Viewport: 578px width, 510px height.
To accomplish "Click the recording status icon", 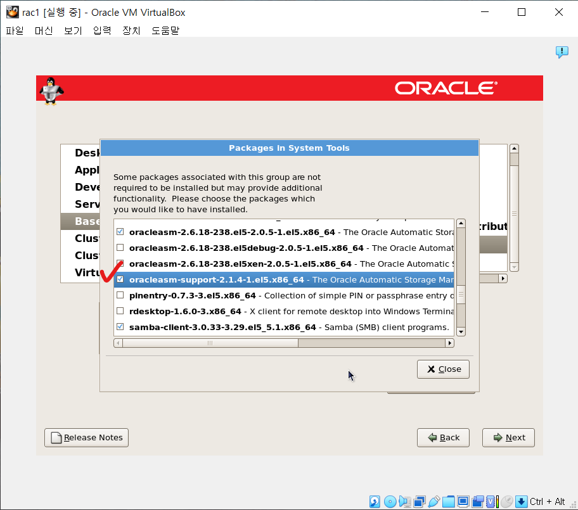I will 478,502.
